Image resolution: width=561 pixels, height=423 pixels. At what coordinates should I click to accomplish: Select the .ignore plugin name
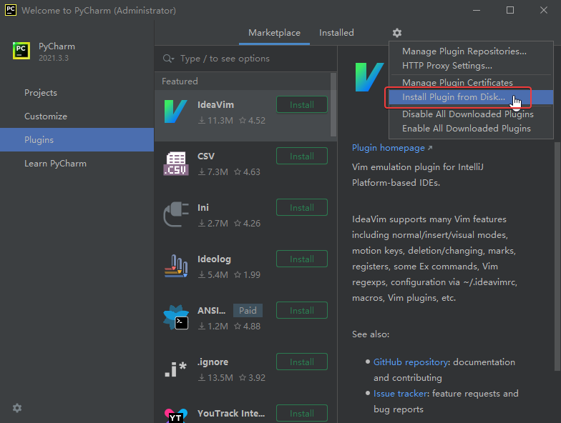pos(213,362)
